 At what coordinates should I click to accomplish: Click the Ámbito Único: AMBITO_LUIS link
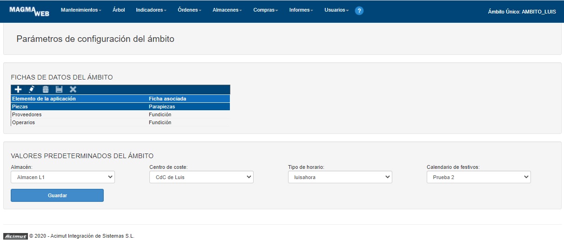pyautogui.click(x=522, y=12)
